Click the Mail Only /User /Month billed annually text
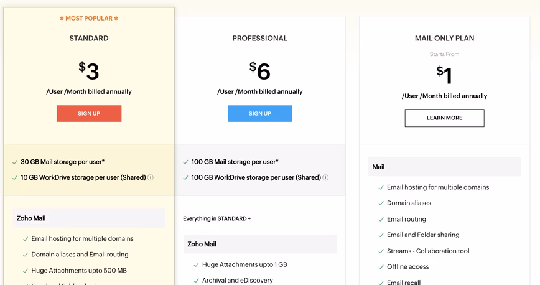This screenshot has height=285, width=540. click(x=444, y=96)
